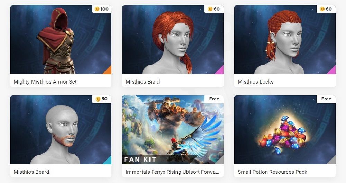Click the Free badge on Fan Kit card
Image resolution: width=346 pixels, height=183 pixels.
click(x=214, y=99)
